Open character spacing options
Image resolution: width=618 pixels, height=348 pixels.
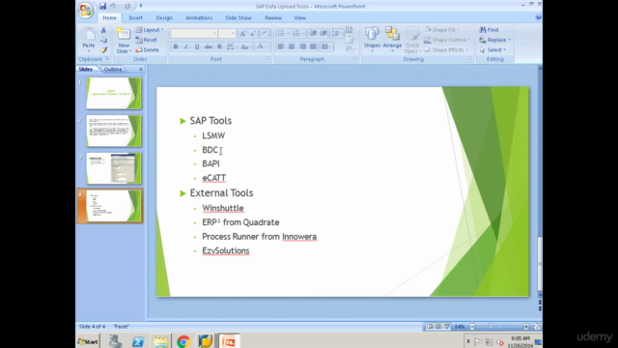232,46
